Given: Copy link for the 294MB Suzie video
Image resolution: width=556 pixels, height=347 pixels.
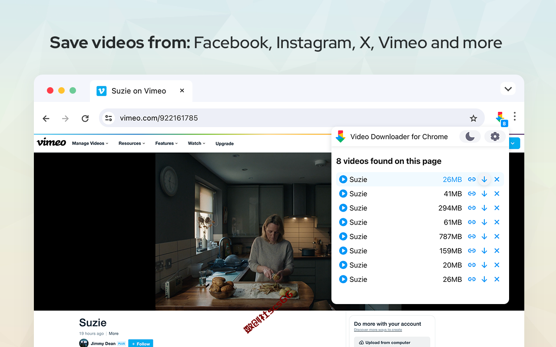Looking at the screenshot, I should 472,208.
